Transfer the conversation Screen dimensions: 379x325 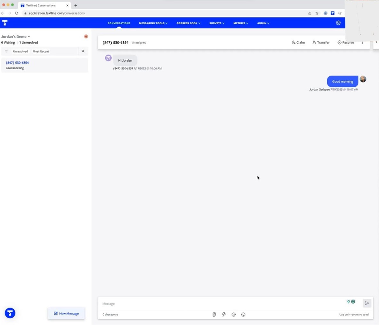point(321,42)
